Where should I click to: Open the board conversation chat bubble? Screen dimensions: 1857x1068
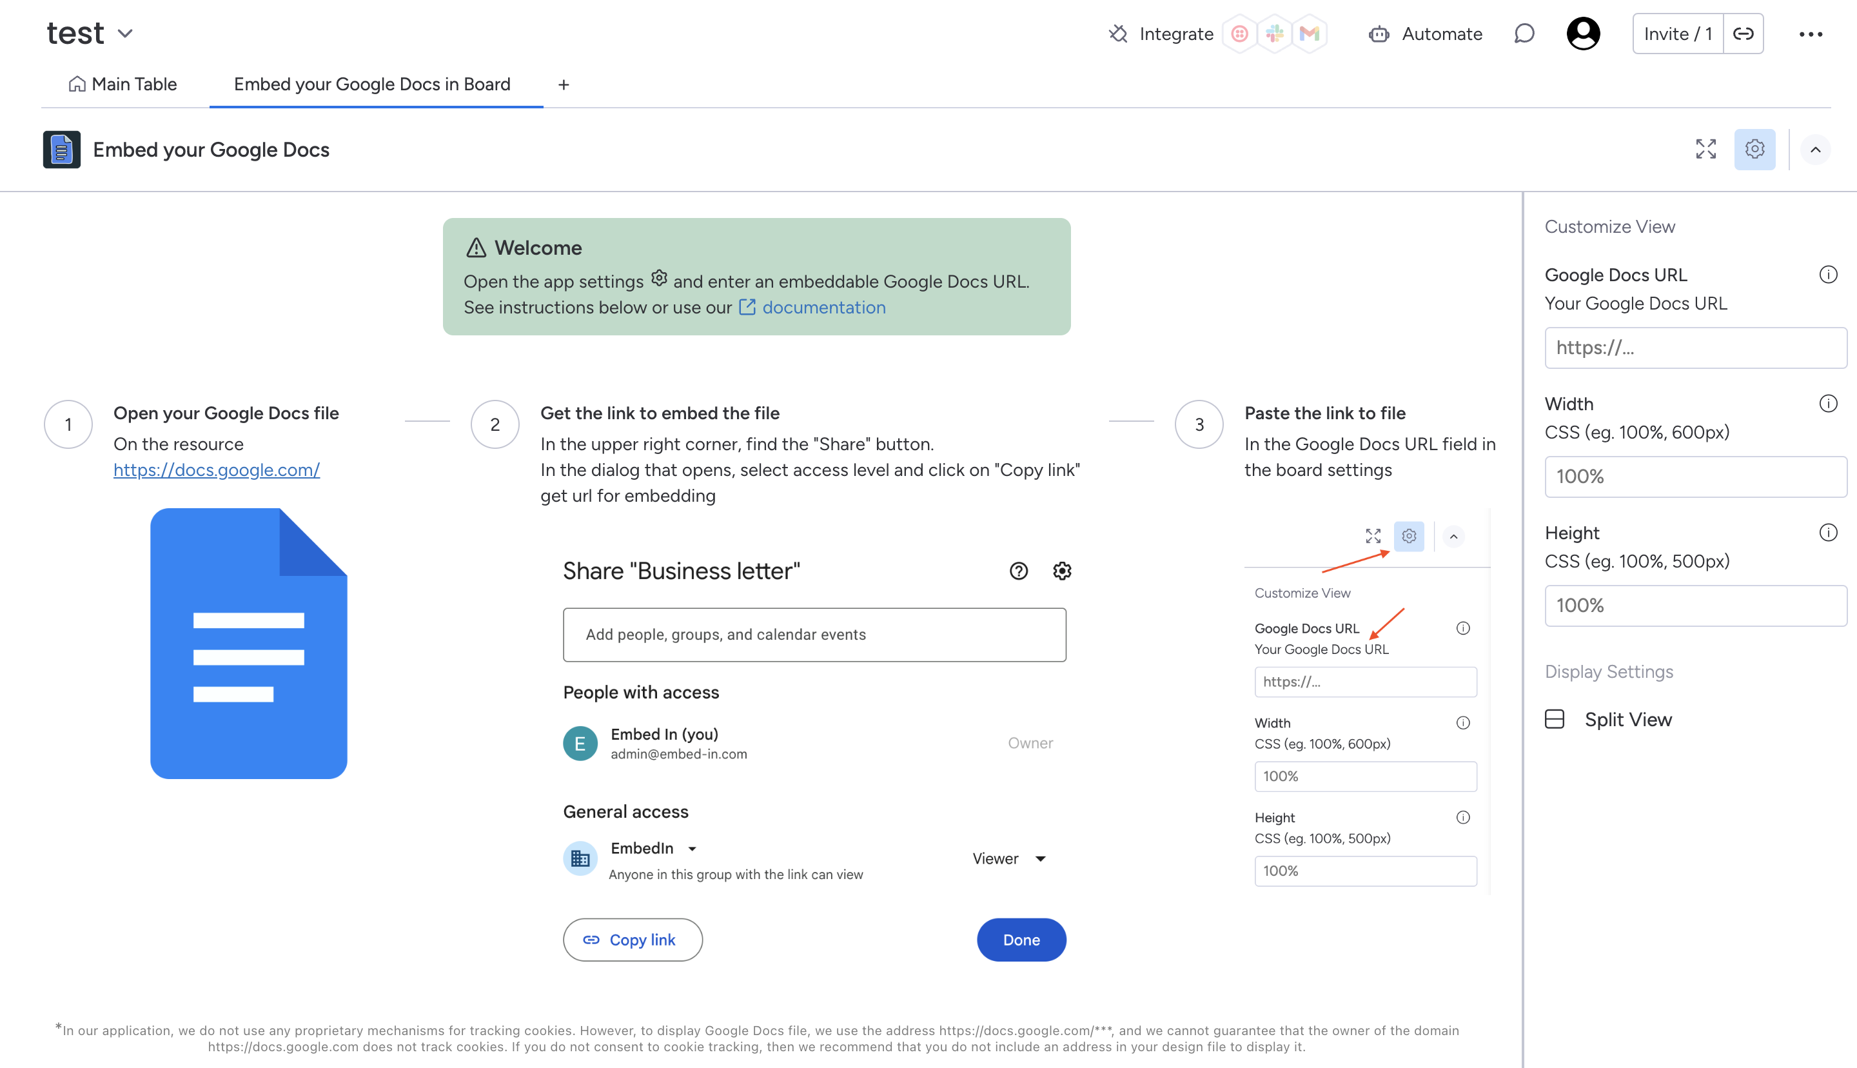(x=1524, y=34)
